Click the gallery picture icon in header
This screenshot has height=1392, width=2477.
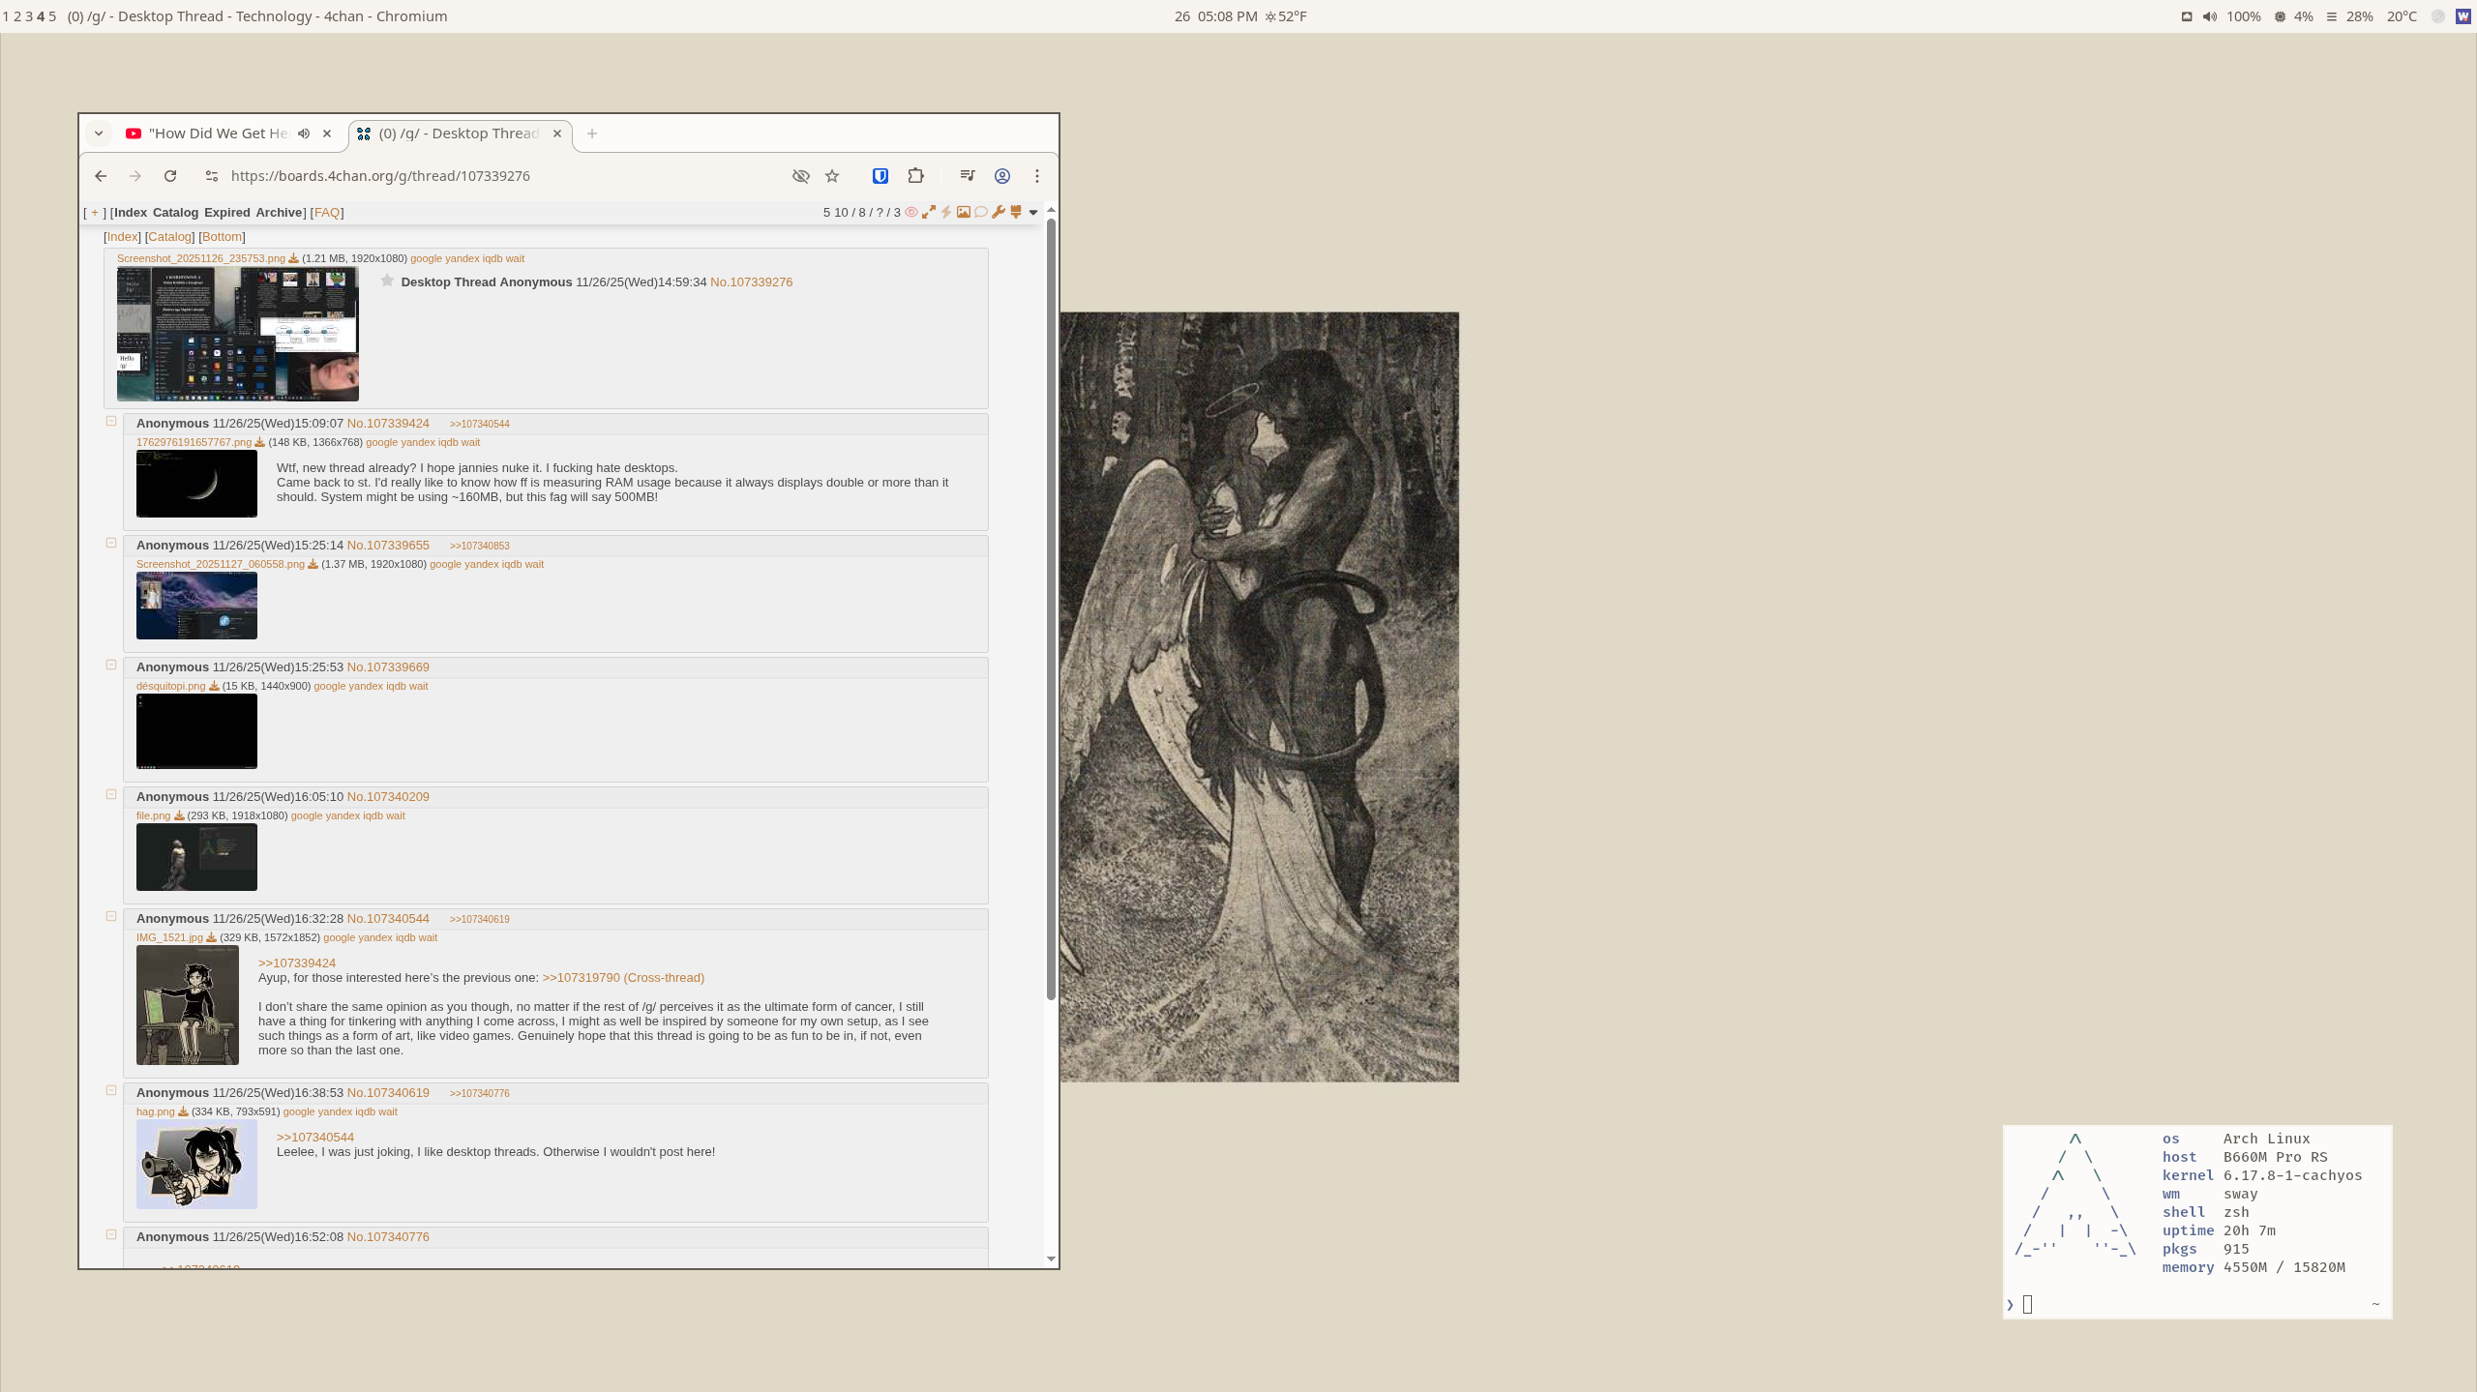964,213
